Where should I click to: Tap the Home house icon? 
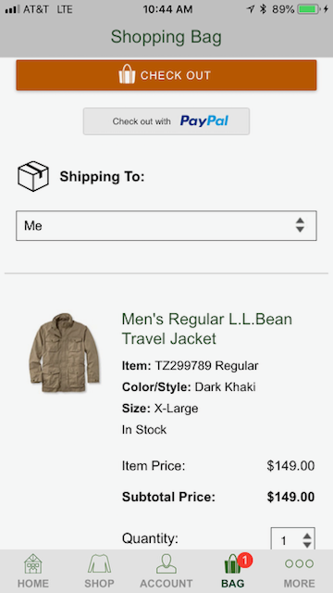point(33,564)
